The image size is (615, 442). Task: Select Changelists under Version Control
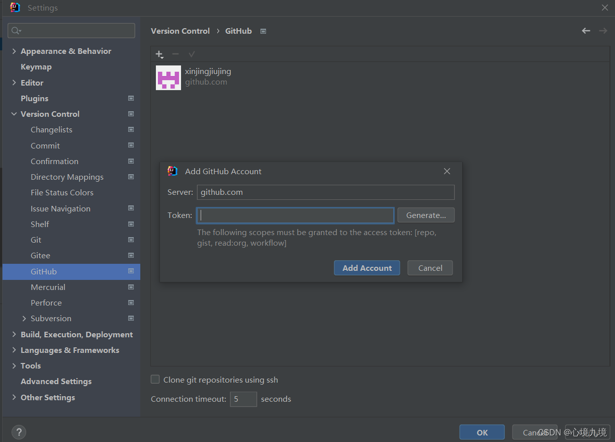click(x=51, y=129)
